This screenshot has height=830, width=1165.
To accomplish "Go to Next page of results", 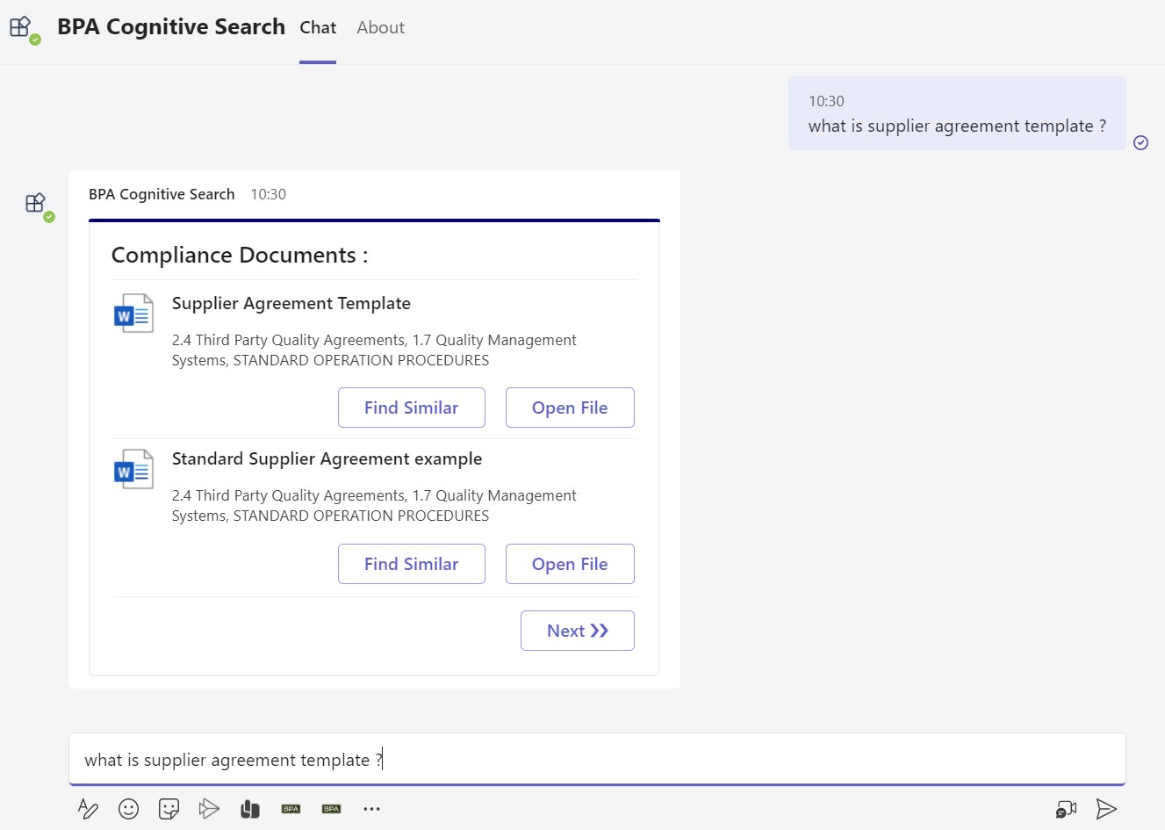I will (x=578, y=631).
